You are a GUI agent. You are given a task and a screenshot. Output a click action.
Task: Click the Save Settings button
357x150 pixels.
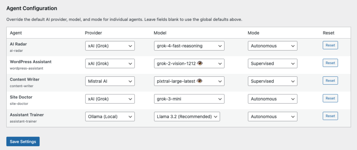[23, 142]
